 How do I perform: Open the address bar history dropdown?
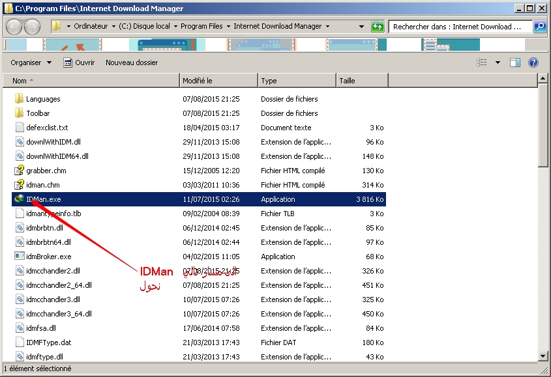[361, 27]
